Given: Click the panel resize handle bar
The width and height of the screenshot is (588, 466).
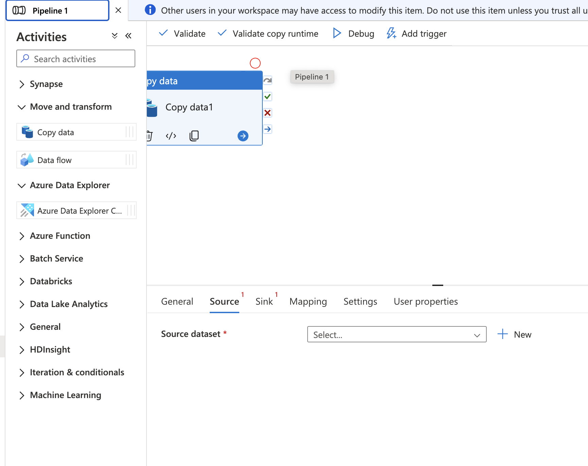Looking at the screenshot, I should click(x=438, y=285).
